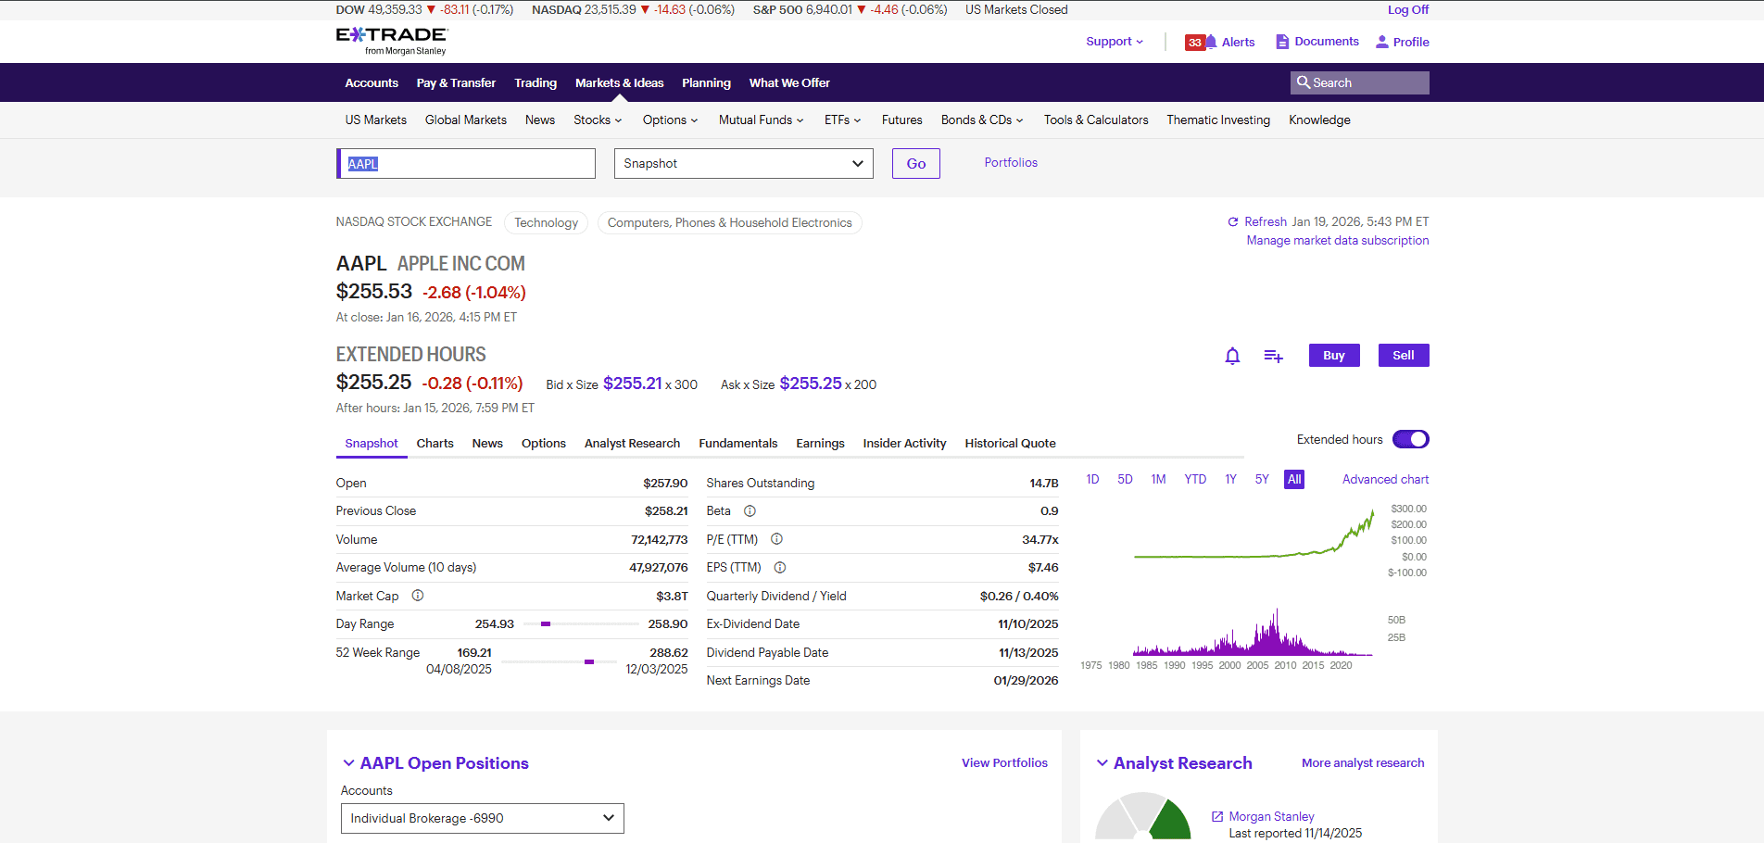Click the Day Range indicator bar
The height and width of the screenshot is (843, 1764).
pos(581,624)
